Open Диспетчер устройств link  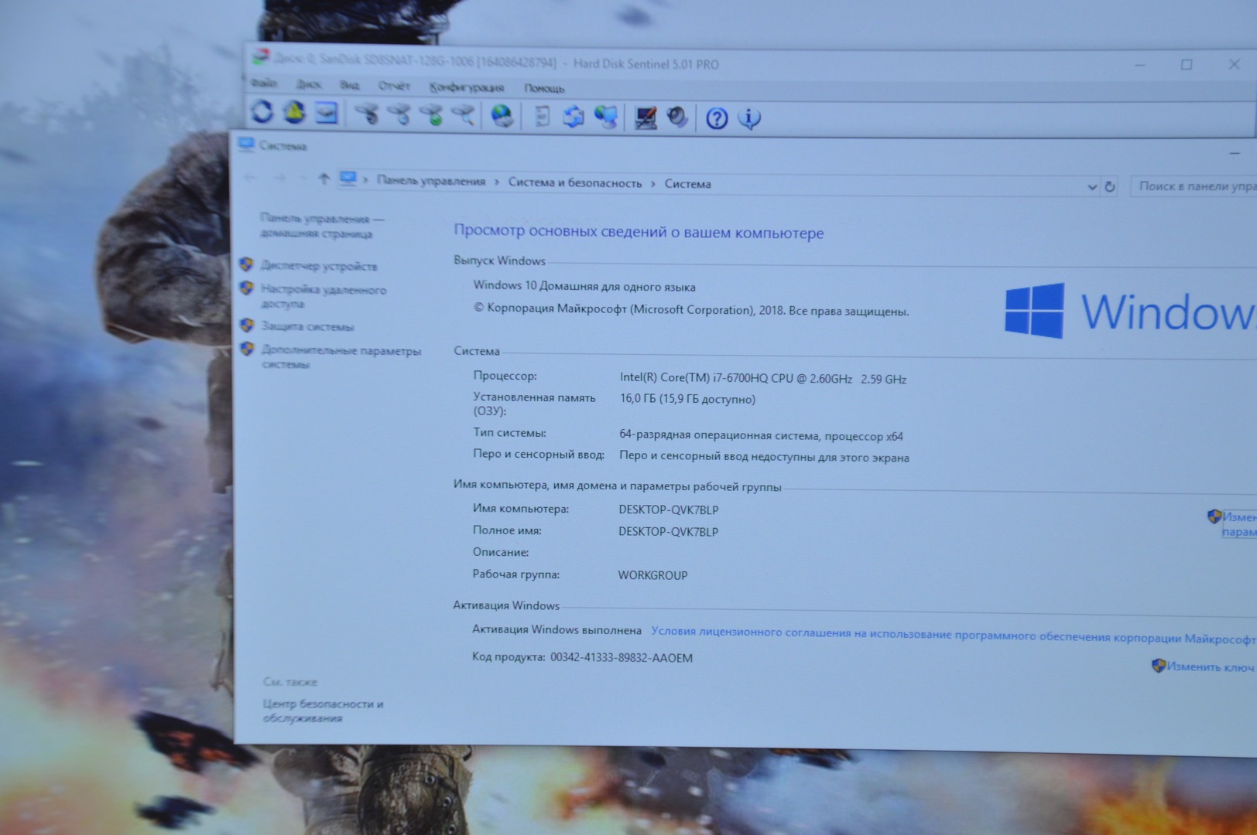click(318, 266)
